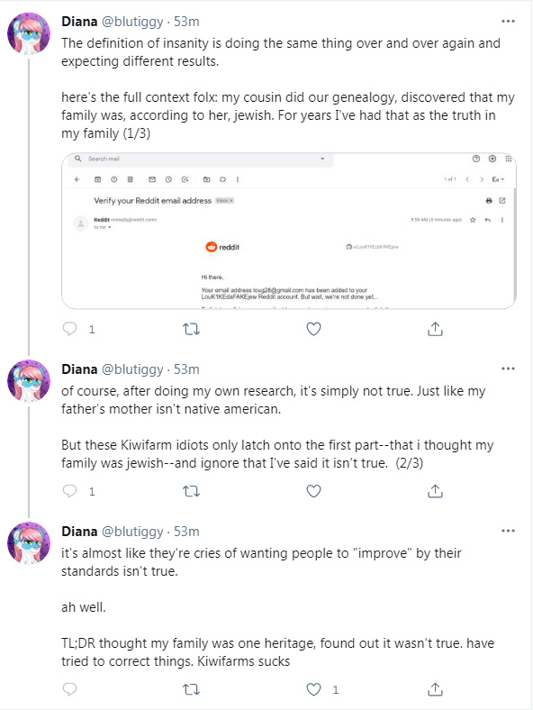This screenshot has width=533, height=710.
Task: Open the 53m timestamp on third tweet
Action: [x=186, y=531]
